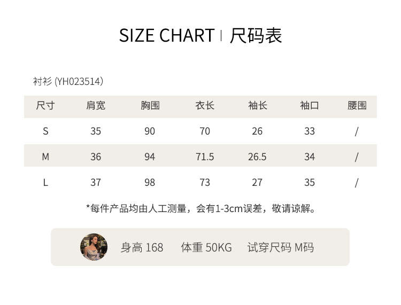Click the M size row label

45,157
